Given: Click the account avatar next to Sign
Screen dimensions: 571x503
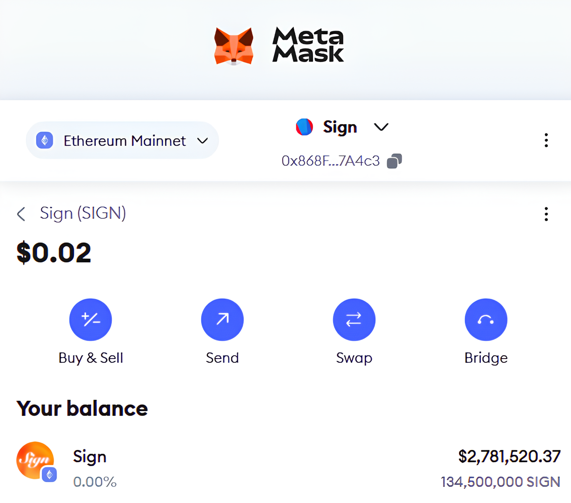Looking at the screenshot, I should click(x=304, y=127).
